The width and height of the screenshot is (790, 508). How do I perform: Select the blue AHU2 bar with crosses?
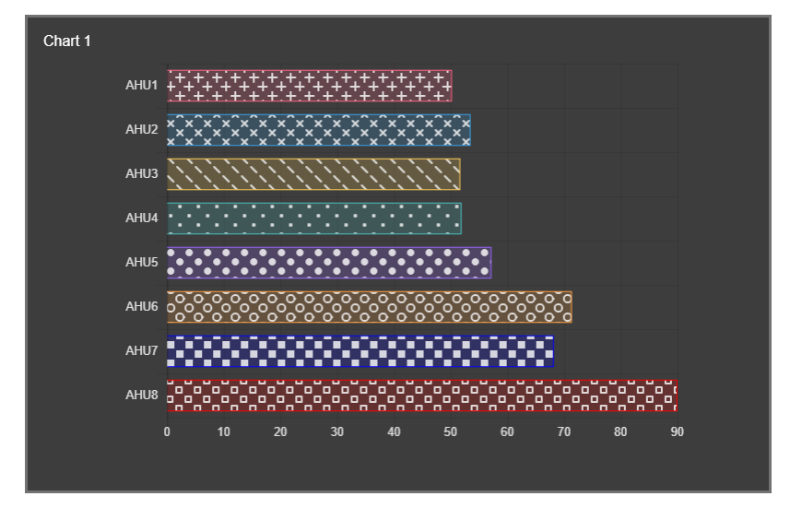[x=318, y=130]
